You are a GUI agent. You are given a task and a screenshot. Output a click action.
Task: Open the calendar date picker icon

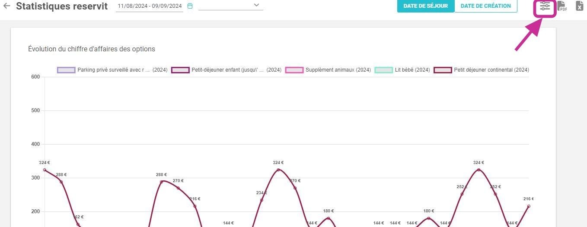[190, 6]
